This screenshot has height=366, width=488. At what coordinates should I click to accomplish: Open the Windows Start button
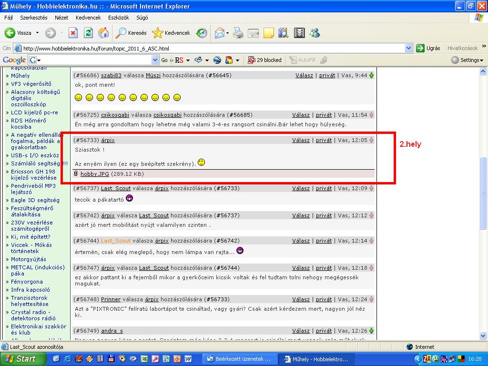22,359
